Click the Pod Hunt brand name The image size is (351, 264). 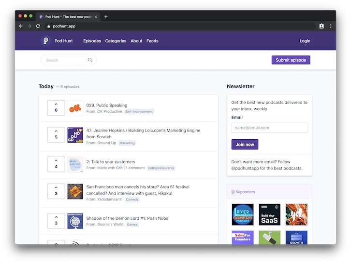point(63,41)
